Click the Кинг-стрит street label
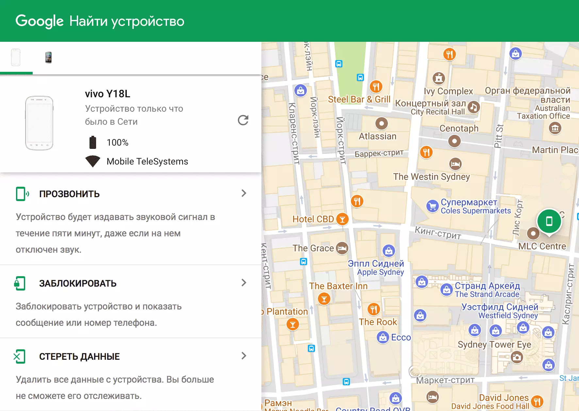The image size is (579, 411). tap(438, 233)
